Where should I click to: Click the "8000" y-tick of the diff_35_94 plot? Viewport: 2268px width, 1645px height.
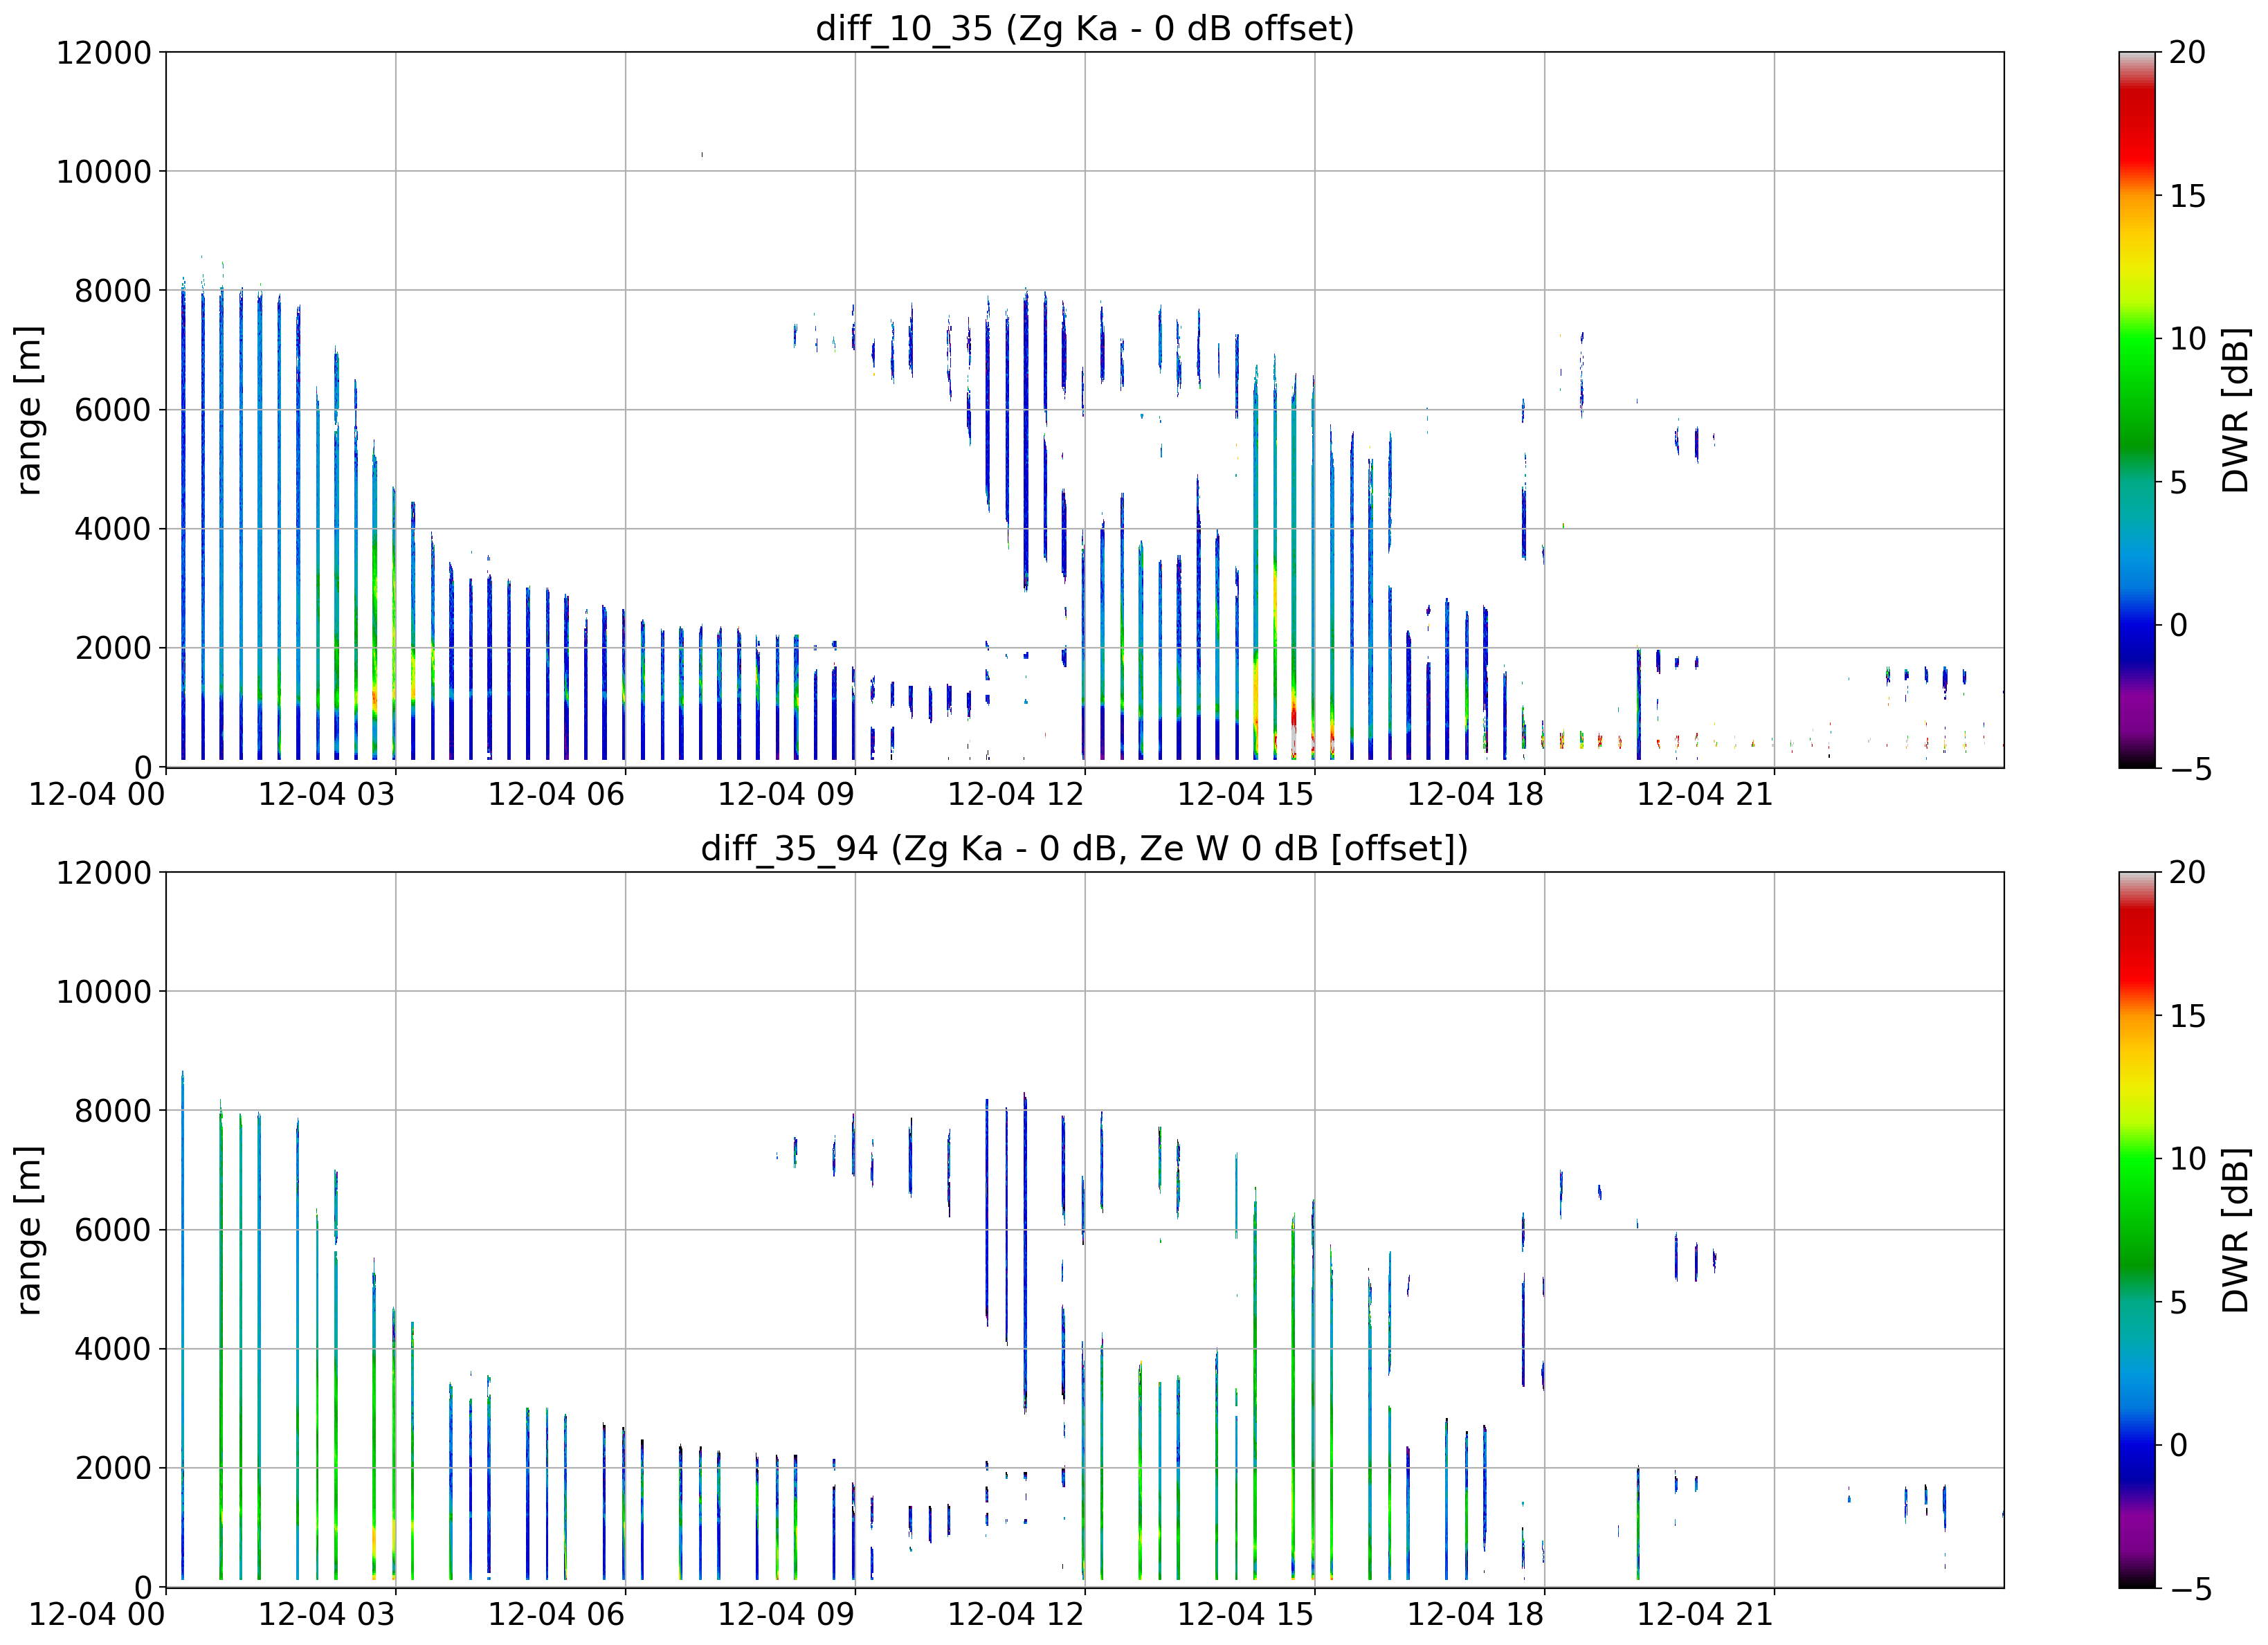tap(113, 1111)
